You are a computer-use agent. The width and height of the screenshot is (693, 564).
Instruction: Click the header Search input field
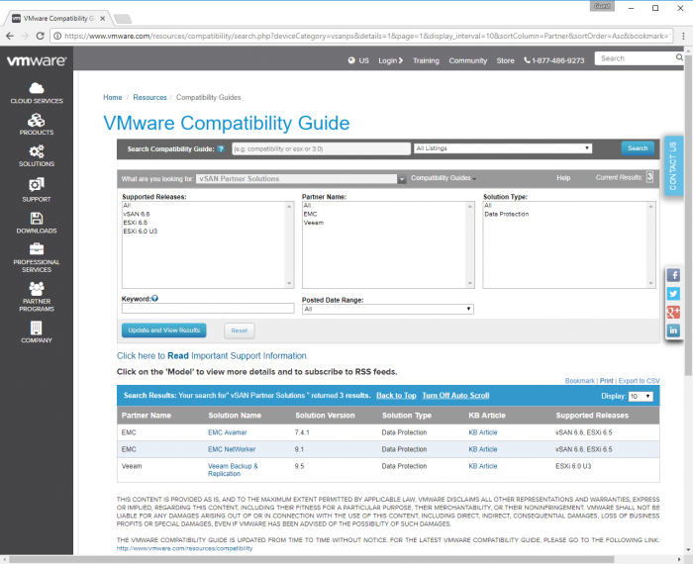(635, 58)
